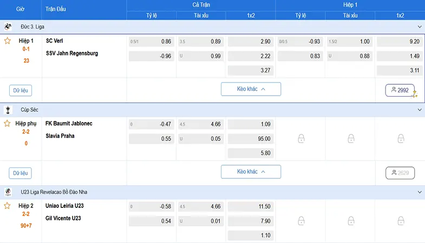Click locked Hiệp 1 1x2 for Jablonec

click(401, 138)
